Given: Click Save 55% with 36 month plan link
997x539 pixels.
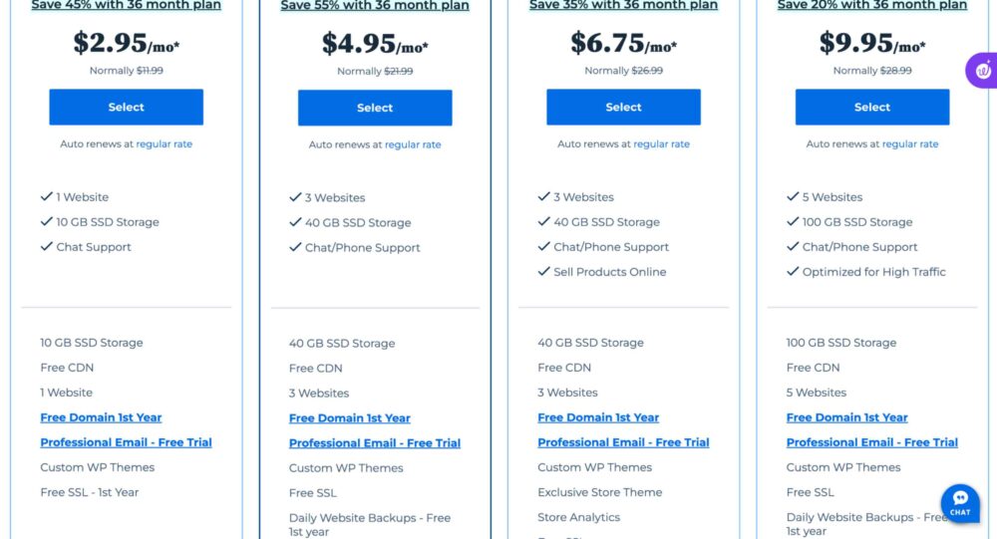Looking at the screenshot, I should tap(375, 6).
